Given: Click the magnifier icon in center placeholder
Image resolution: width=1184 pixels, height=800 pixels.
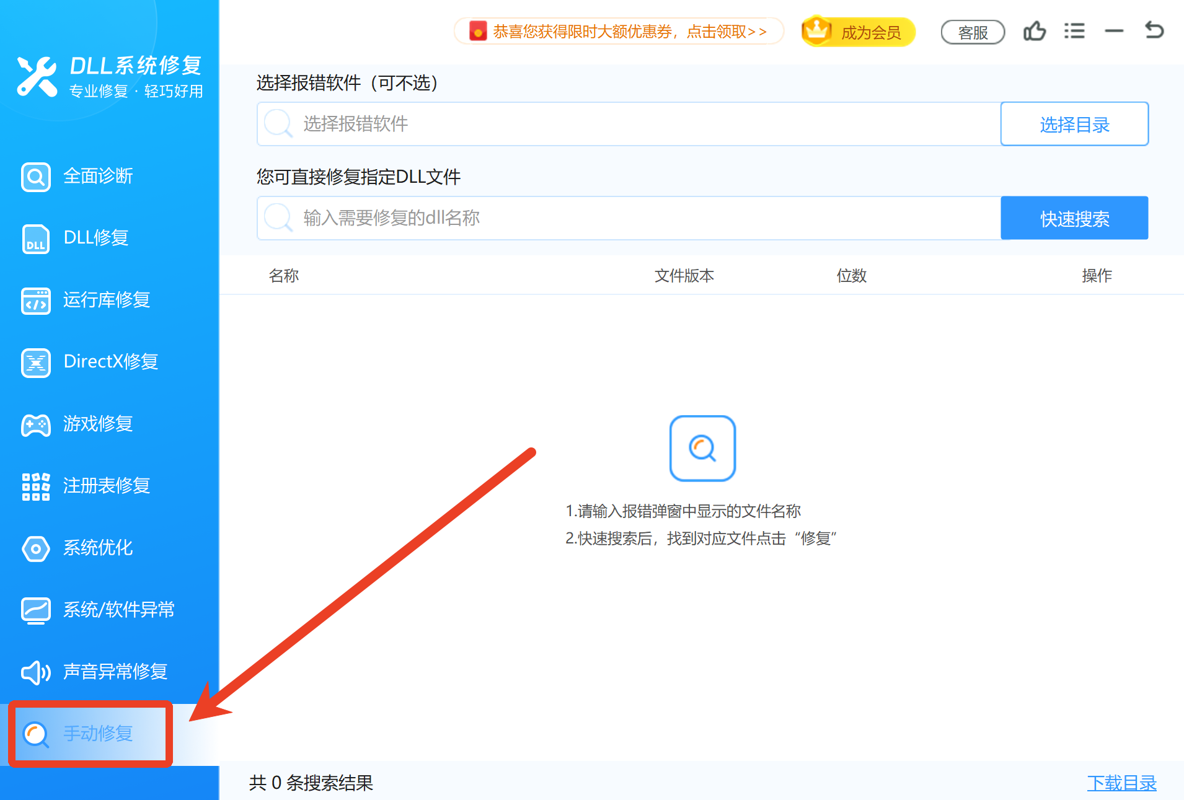Looking at the screenshot, I should coord(702,448).
